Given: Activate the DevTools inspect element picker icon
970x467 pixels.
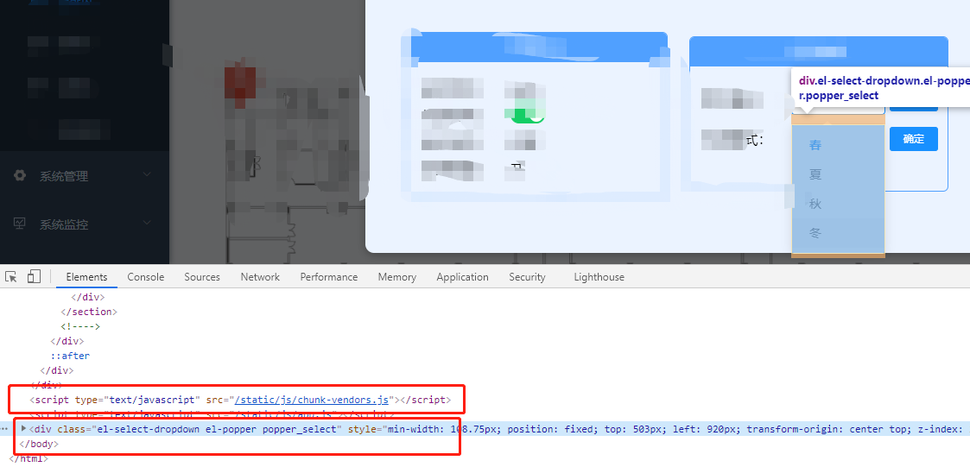Looking at the screenshot, I should point(11,276).
